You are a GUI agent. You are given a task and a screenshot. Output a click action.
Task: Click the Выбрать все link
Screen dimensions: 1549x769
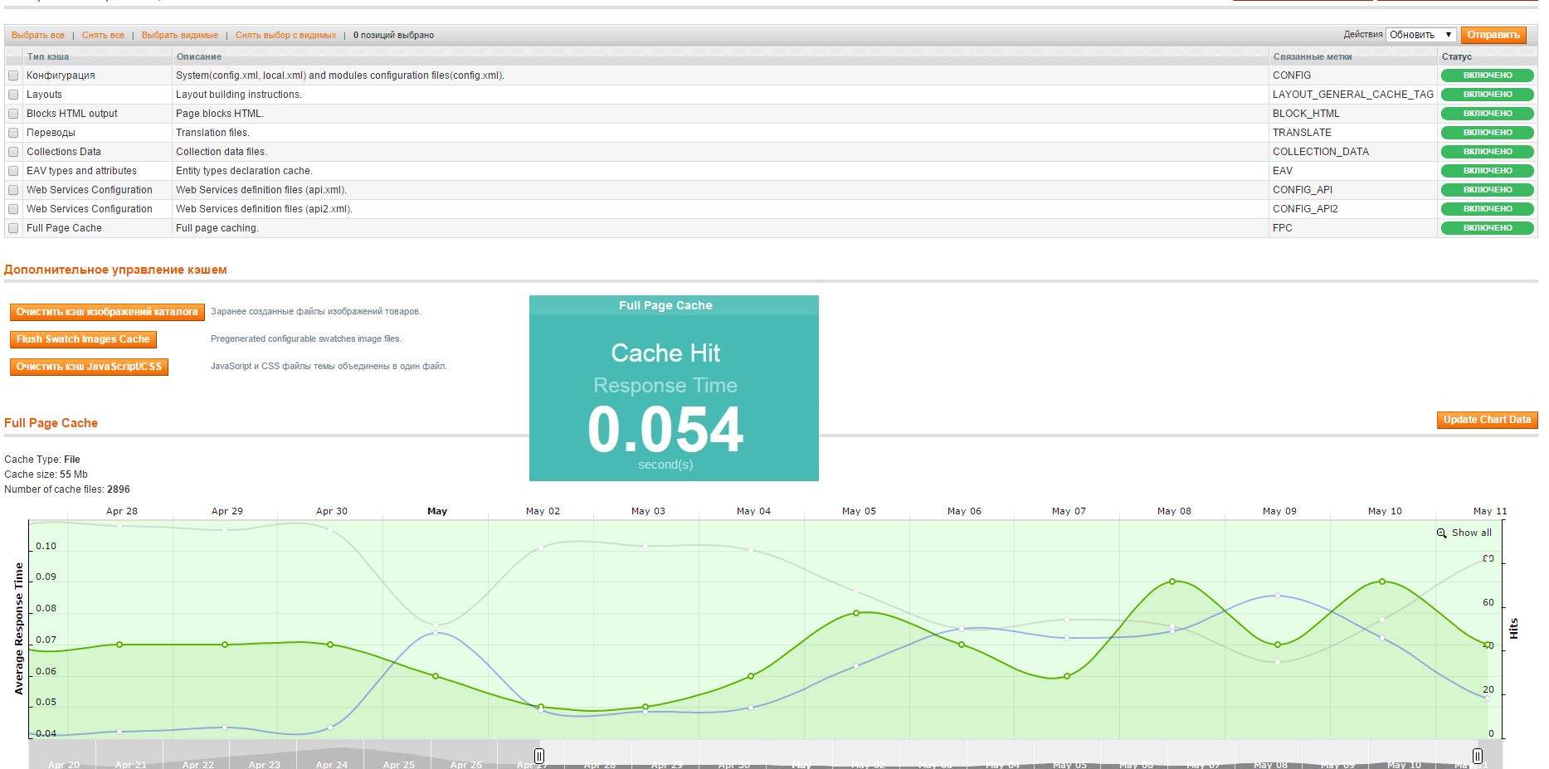point(38,36)
